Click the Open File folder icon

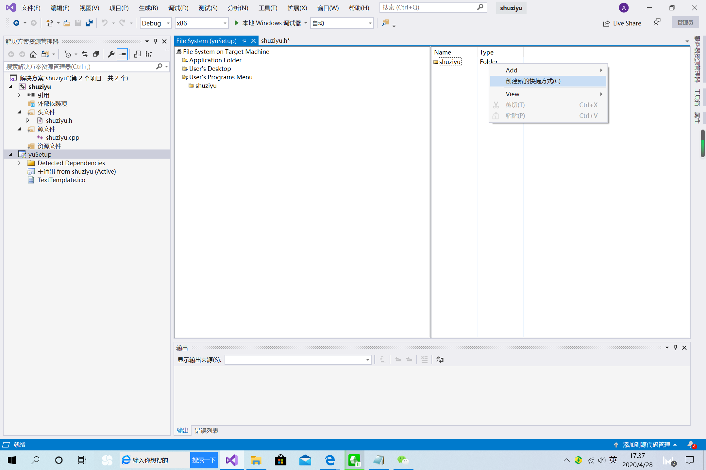click(x=67, y=23)
